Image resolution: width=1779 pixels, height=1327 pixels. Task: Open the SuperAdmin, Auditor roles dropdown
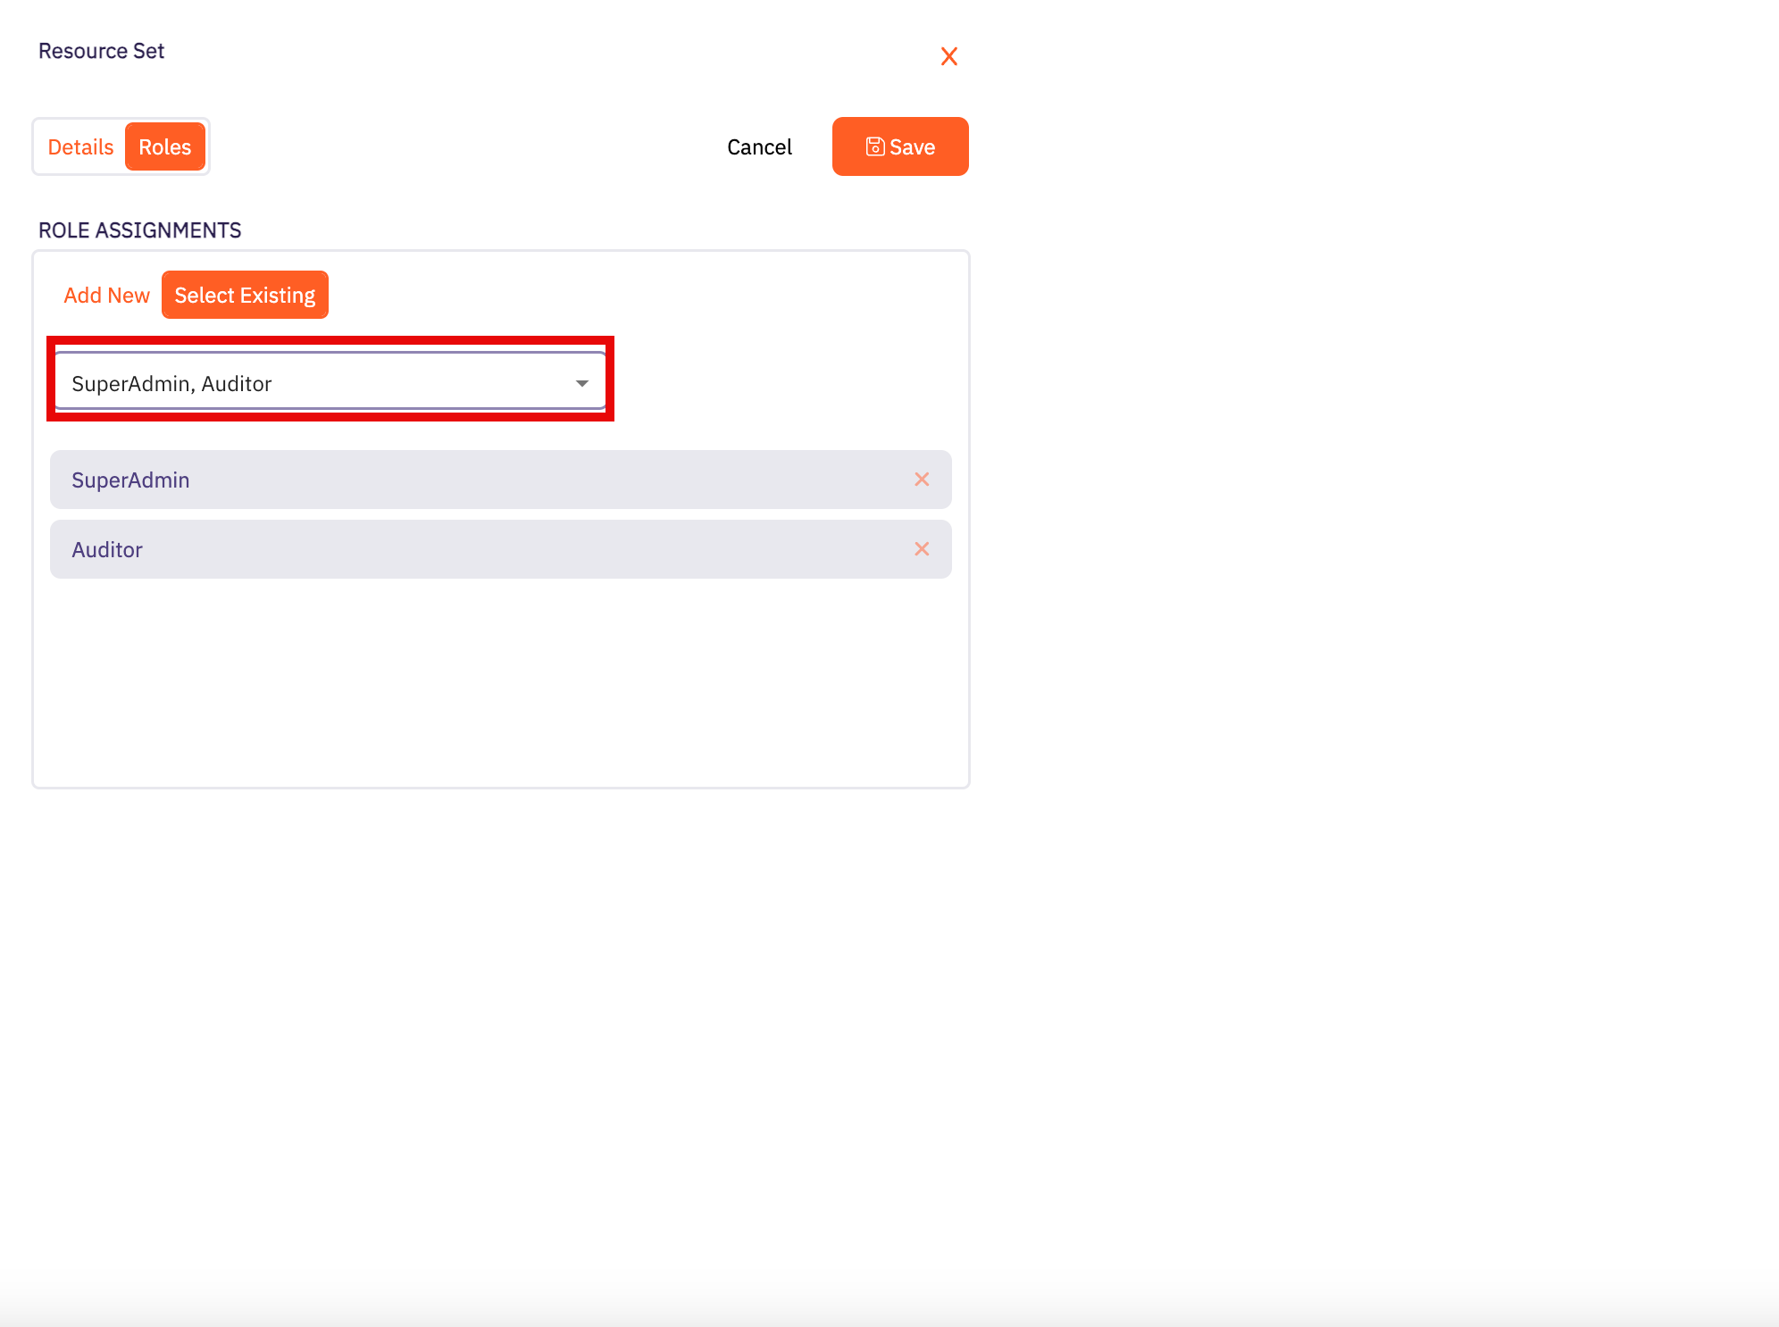pos(330,382)
